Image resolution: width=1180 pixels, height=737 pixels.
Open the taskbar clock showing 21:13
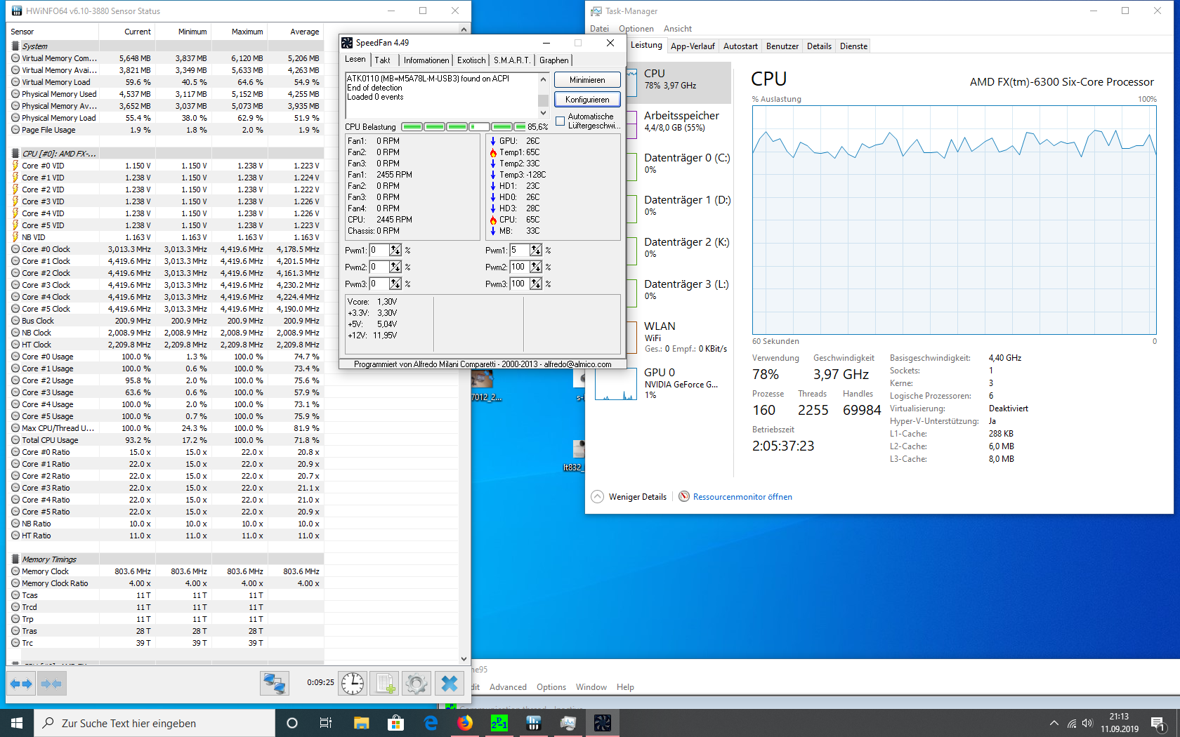[1120, 723]
